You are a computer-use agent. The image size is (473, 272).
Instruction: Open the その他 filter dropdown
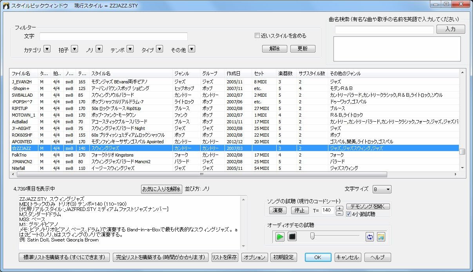click(x=192, y=49)
